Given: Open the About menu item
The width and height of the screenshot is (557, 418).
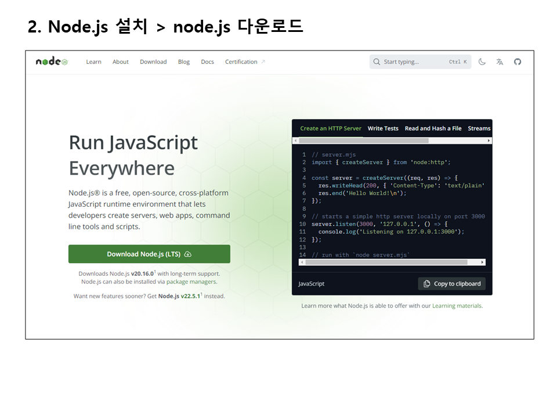Looking at the screenshot, I should pos(121,62).
